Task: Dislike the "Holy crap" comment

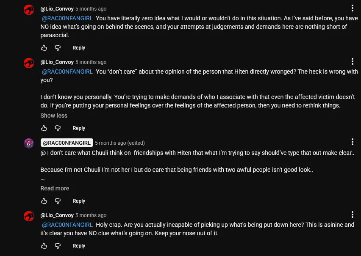Action: pos(58,246)
